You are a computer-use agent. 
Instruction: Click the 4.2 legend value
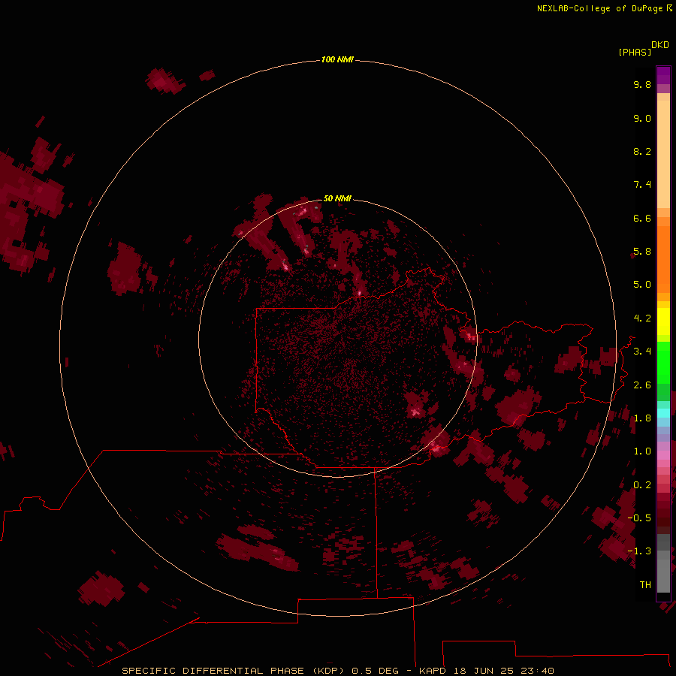pyautogui.click(x=642, y=318)
